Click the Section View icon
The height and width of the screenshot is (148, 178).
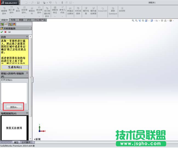[x=143, y=21]
